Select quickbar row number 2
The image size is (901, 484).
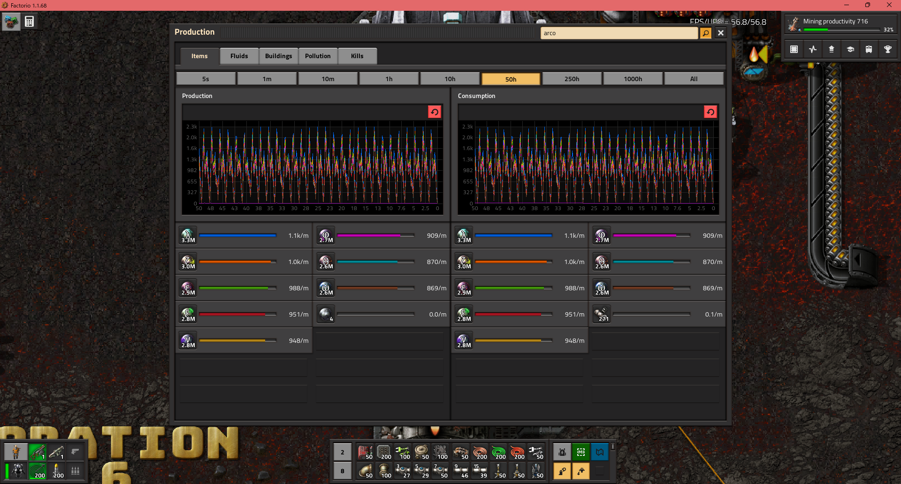click(343, 452)
